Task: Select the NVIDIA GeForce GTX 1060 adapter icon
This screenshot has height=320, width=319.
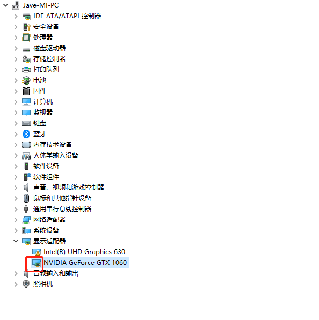Action: tap(37, 263)
